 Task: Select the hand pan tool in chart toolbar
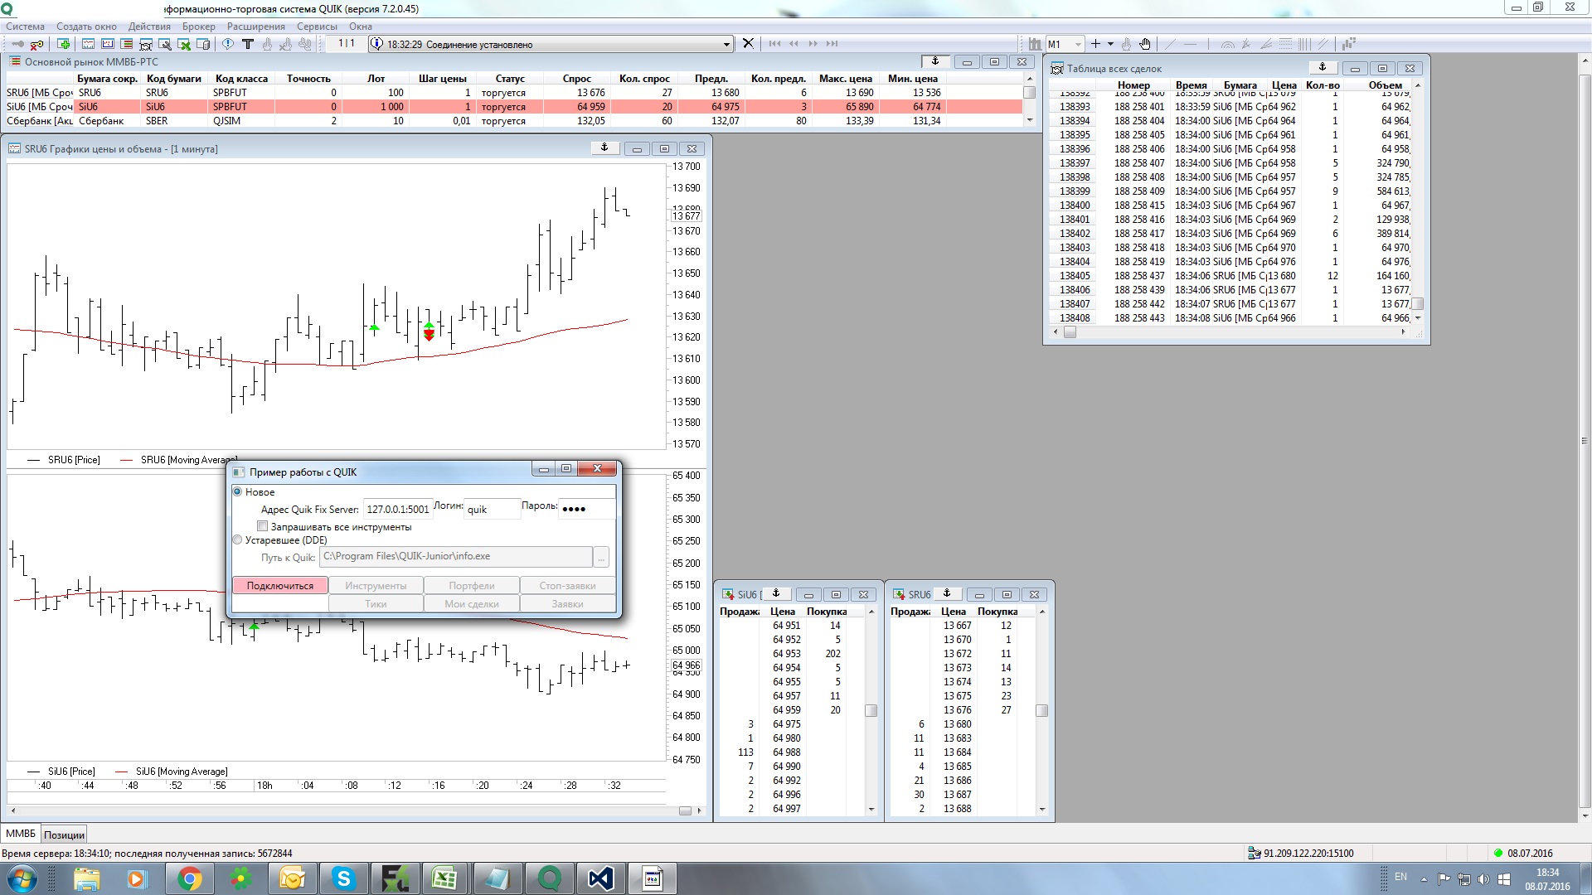[1145, 44]
